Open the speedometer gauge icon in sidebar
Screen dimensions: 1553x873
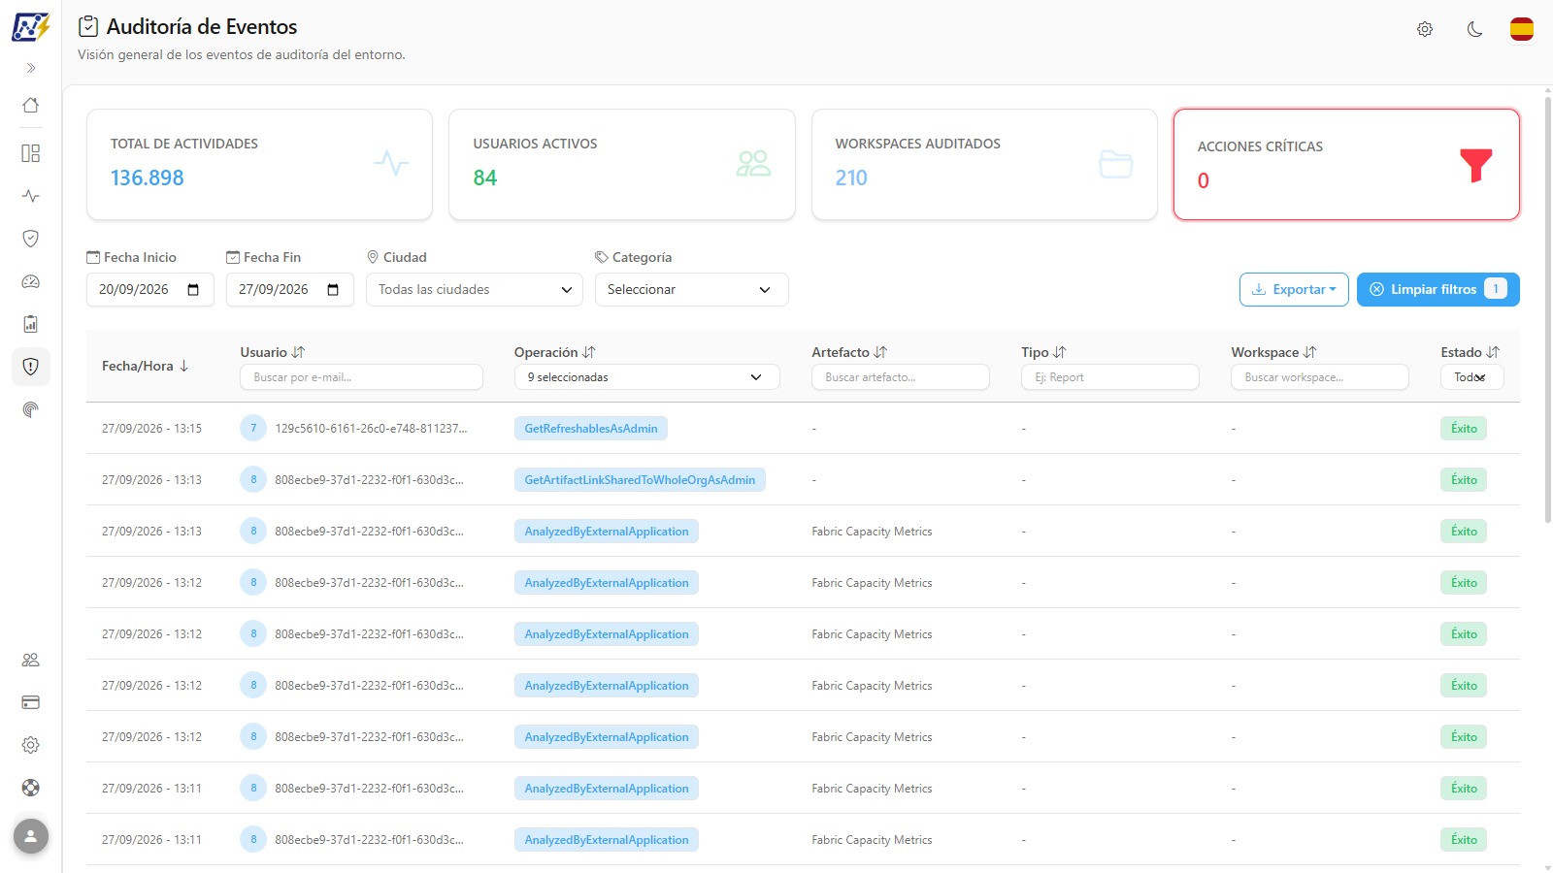pyautogui.click(x=31, y=281)
